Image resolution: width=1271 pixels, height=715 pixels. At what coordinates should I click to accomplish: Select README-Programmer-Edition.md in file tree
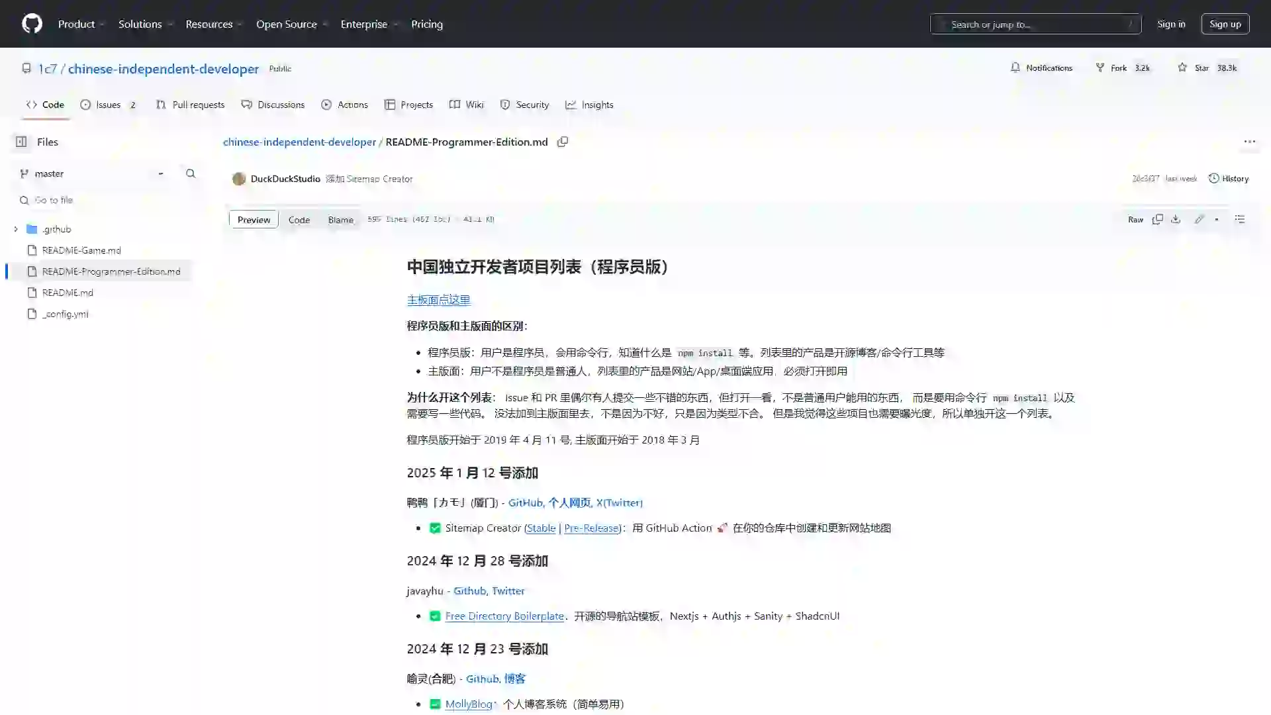point(111,271)
